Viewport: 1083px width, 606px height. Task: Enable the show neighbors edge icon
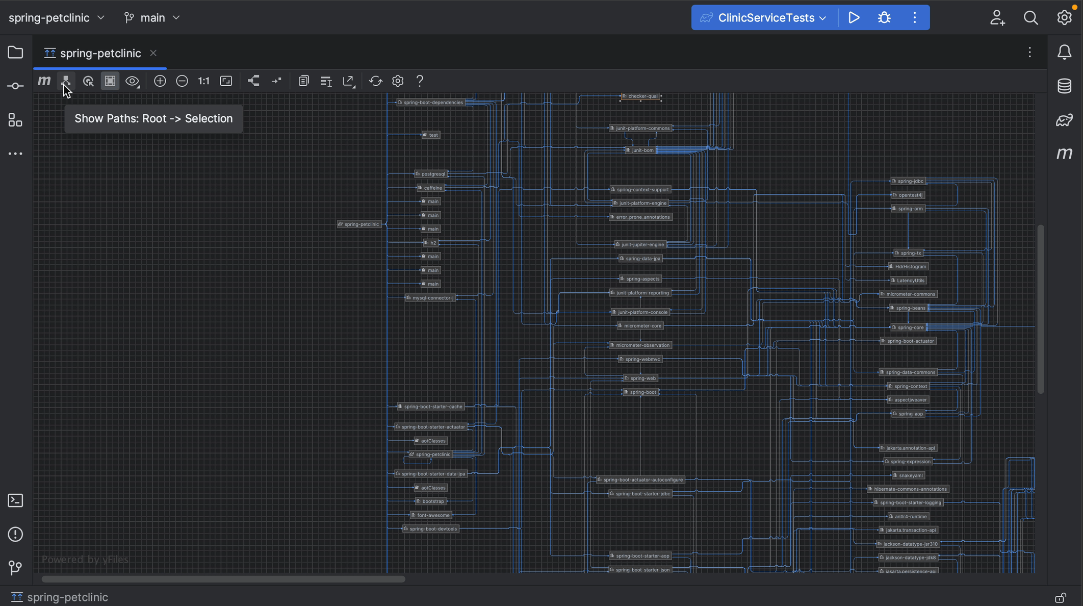pyautogui.click(x=253, y=81)
